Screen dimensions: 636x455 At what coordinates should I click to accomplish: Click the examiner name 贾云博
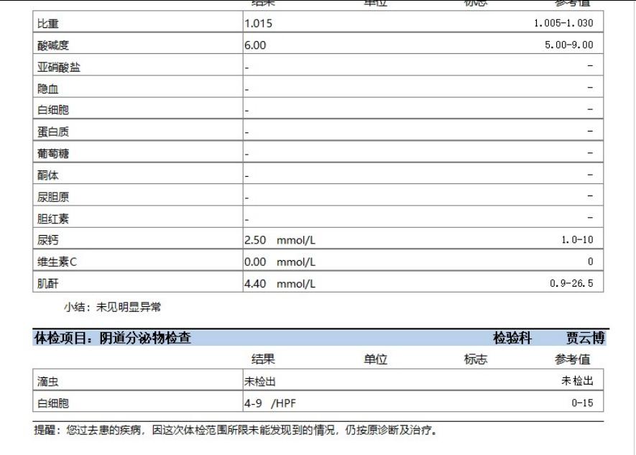tap(585, 338)
